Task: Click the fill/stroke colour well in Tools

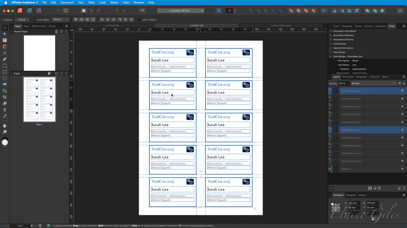Action: 5,142
